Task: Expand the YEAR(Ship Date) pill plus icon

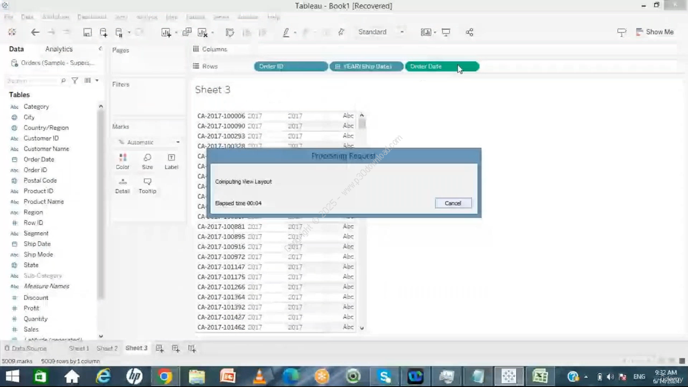Action: point(338,67)
